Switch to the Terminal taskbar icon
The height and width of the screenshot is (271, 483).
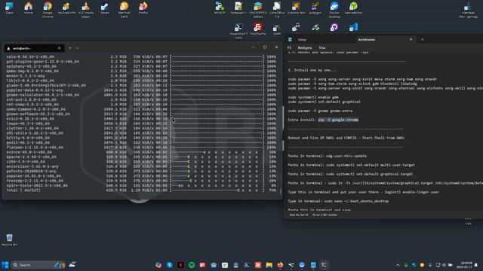pos(324,265)
